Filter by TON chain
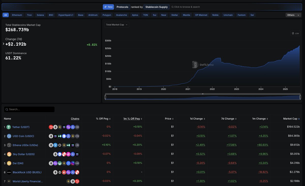Image resolution: width=305 pixels, height=186 pixels. click(x=145, y=15)
